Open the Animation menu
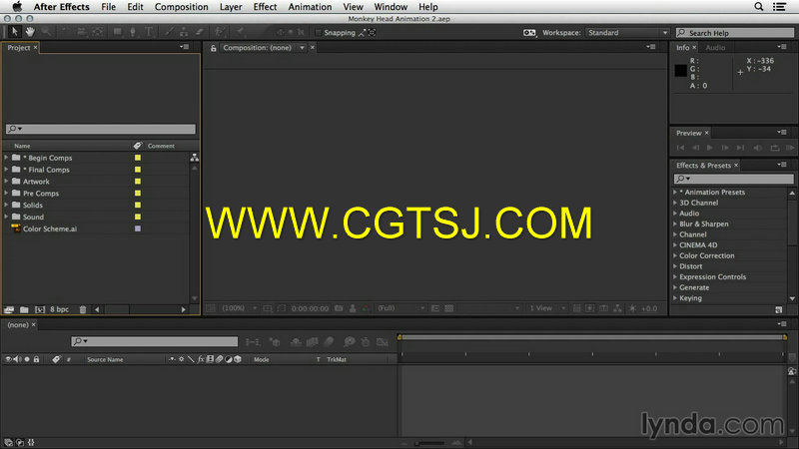 point(310,7)
